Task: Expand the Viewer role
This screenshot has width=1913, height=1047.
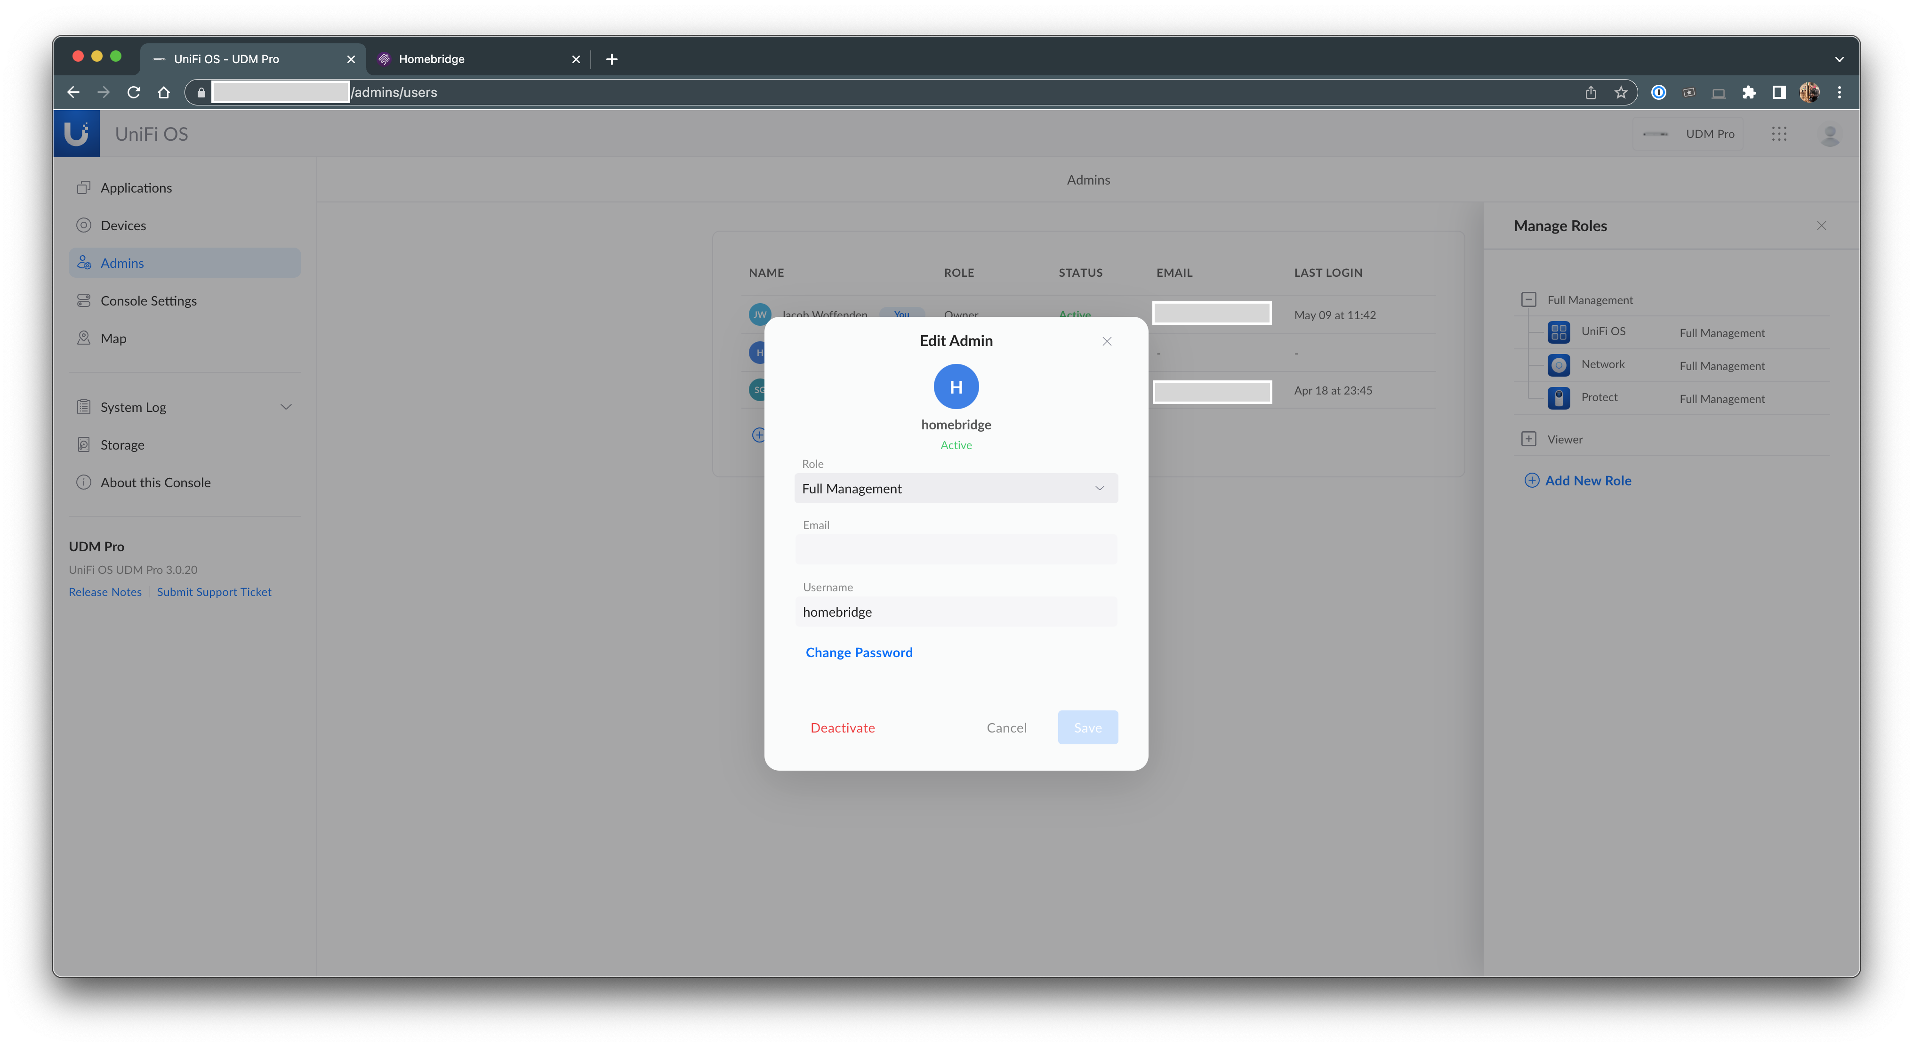Action: tap(1528, 439)
